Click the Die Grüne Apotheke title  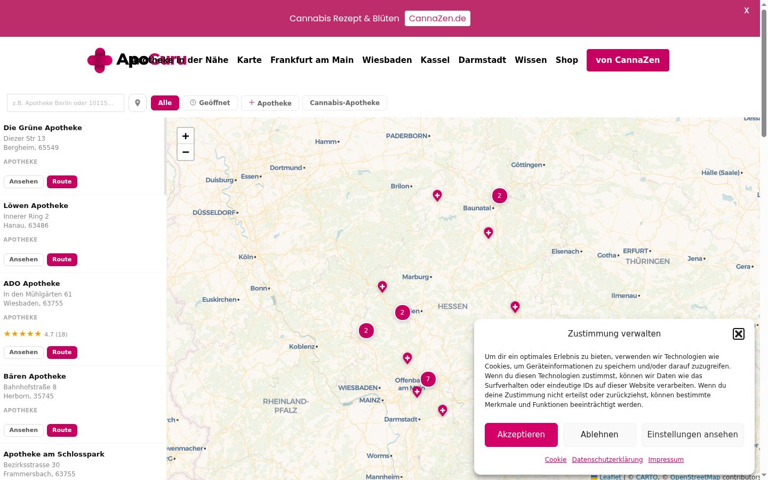click(43, 128)
